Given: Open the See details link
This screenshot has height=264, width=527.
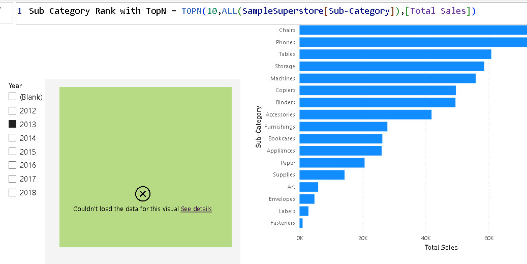Looking at the screenshot, I should tap(196, 209).
